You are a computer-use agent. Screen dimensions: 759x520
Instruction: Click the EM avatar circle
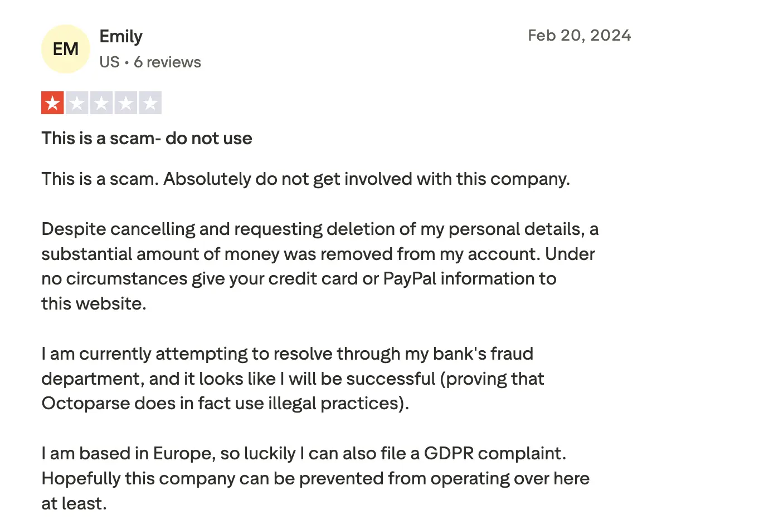click(65, 49)
